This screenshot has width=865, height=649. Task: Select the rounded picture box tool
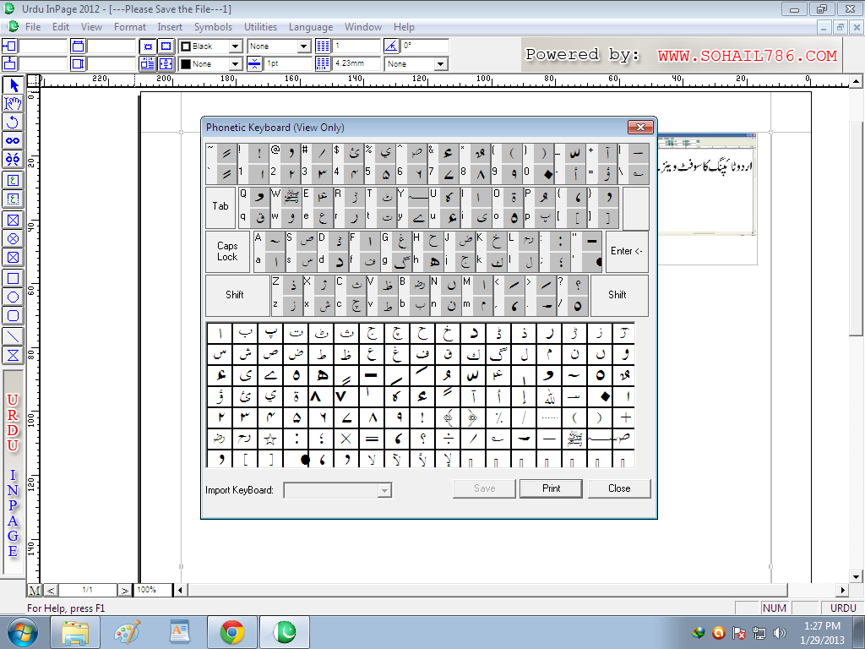point(14,257)
